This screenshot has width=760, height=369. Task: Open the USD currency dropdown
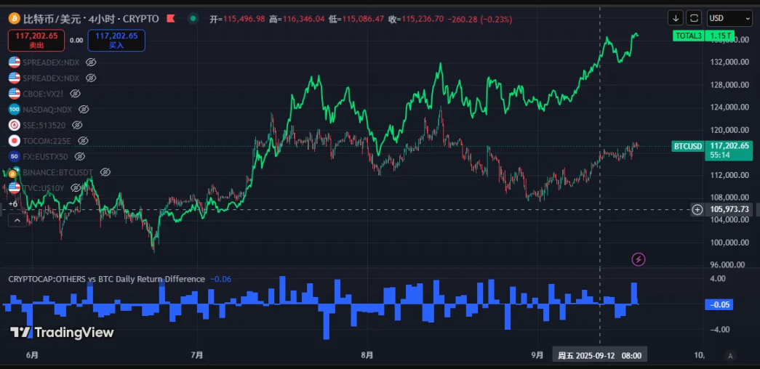(x=729, y=18)
